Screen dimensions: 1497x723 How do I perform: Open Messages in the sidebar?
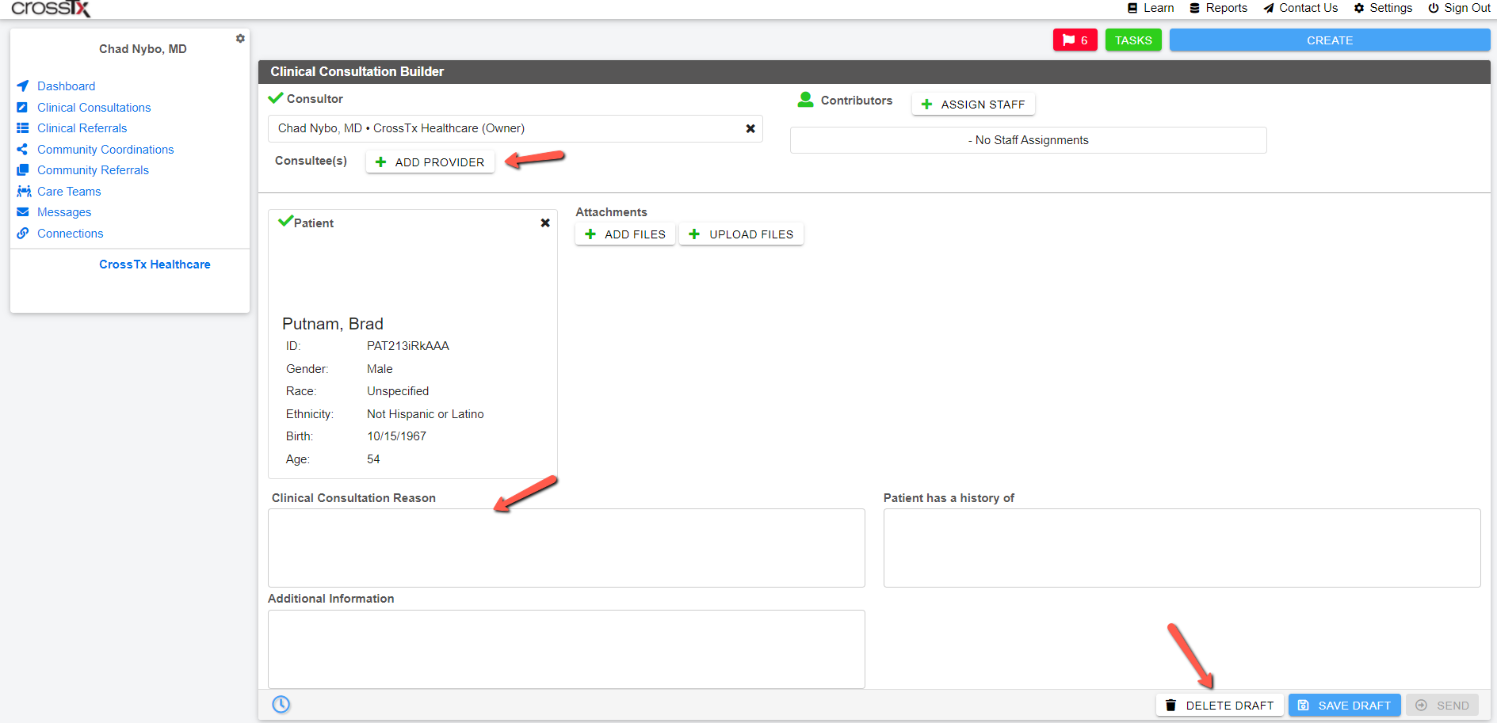64,212
